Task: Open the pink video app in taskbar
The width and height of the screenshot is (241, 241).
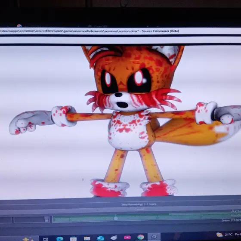Action: (127, 237)
